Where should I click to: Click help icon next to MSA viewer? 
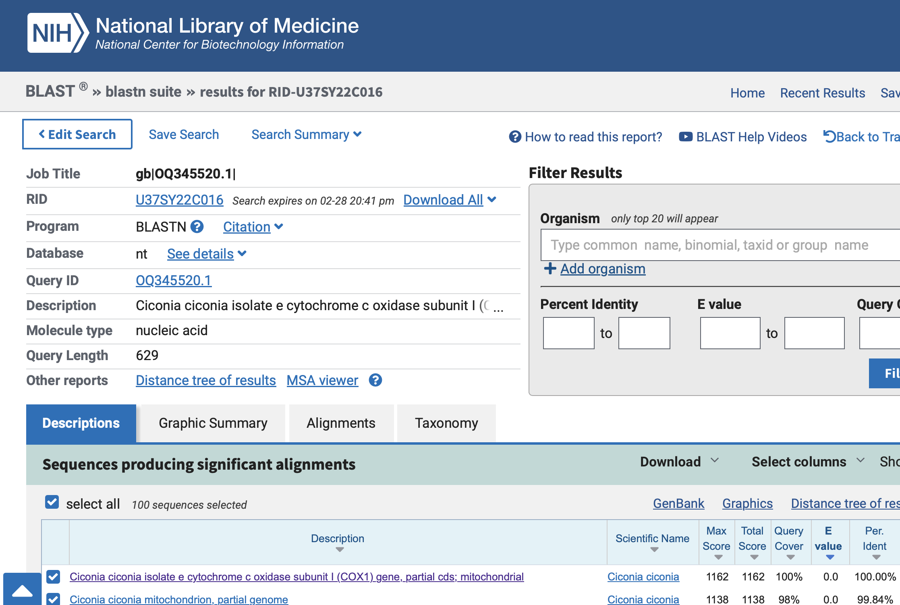(375, 380)
